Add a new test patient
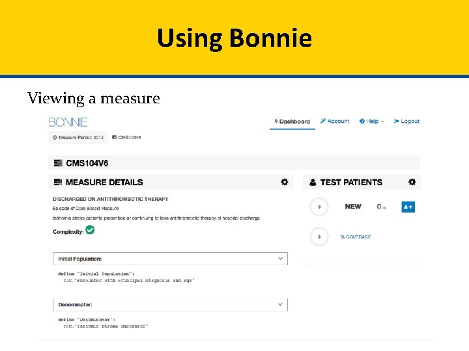The image size is (469, 351). tap(408, 207)
